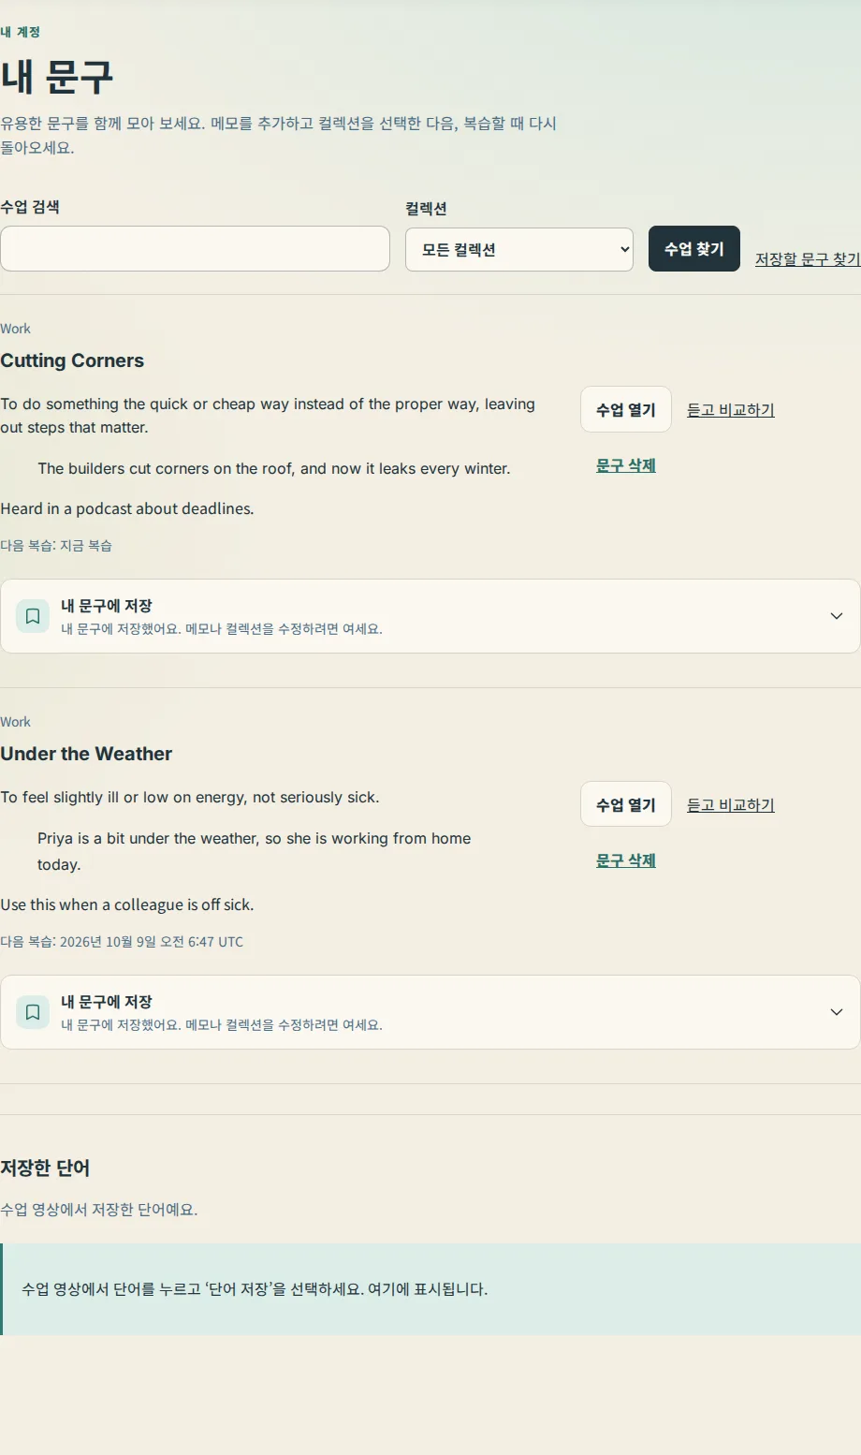Delete the Cutting Corners phrase via 문구 삭제
The height and width of the screenshot is (1455, 861).
point(626,465)
